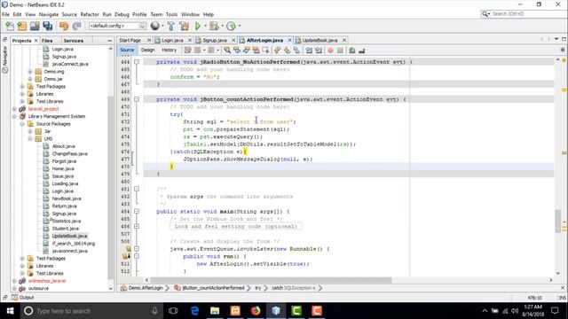
Task: Click the globe browser icon in the toolbar
Action: (x=155, y=26)
